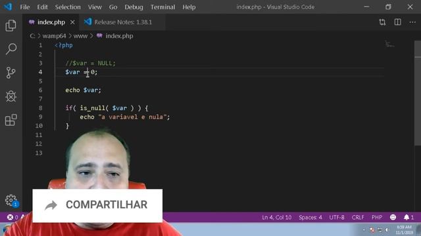Open notifications via the bell icon

click(409, 217)
